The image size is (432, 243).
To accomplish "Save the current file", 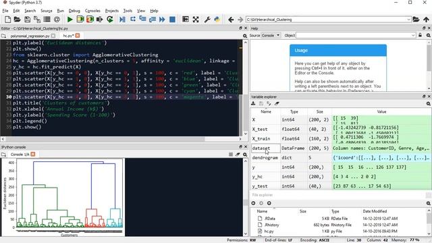I will [x=27, y=20].
